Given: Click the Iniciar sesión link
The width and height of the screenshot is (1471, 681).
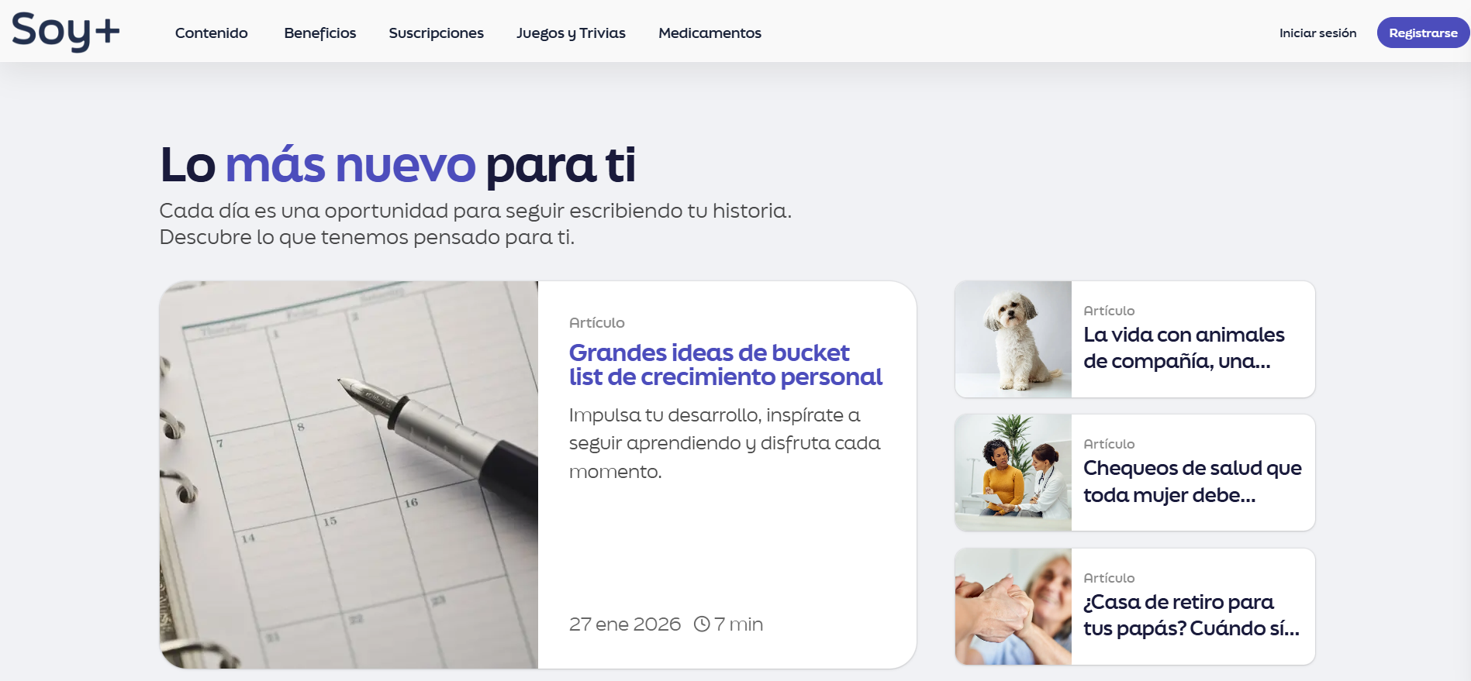Looking at the screenshot, I should click(x=1317, y=33).
